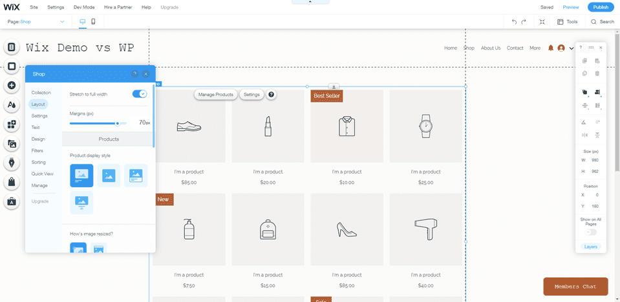Open the Ascend business briefcase icon
620x302 pixels.
[x=12, y=201]
